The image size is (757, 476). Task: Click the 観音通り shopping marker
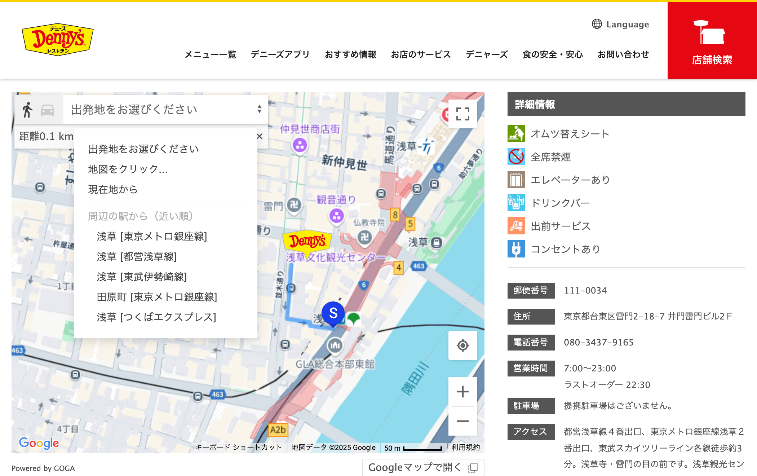coord(337,216)
